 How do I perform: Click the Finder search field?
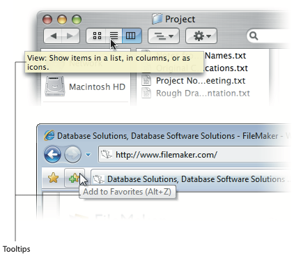268,36
